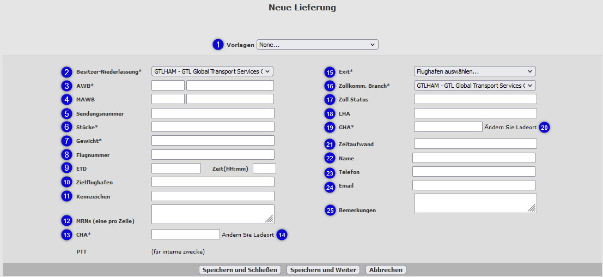Click the Bemerkungen text area
The image size is (603, 277).
coord(476,203)
